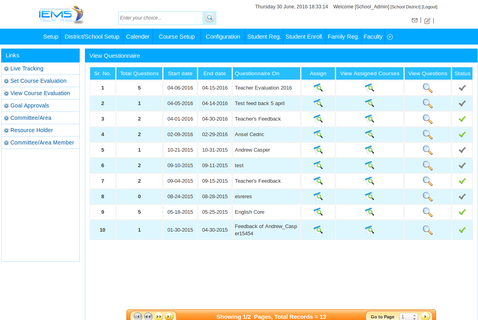
Task: Click the IEMS logo
Action: click(x=61, y=15)
